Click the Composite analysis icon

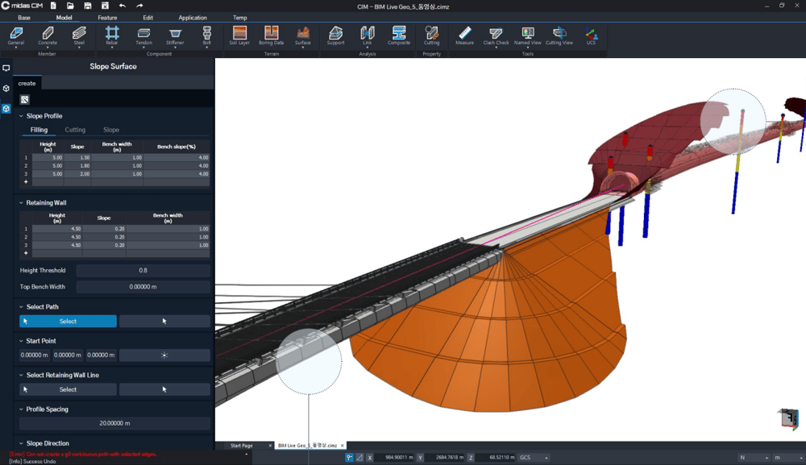click(x=399, y=35)
